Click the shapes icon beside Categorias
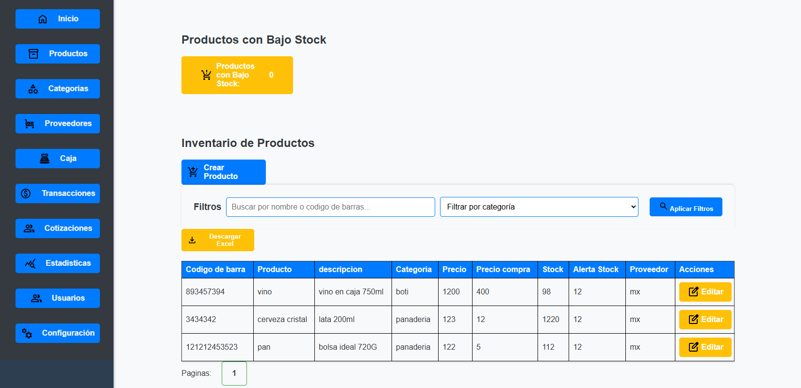The image size is (801, 388). point(33,89)
